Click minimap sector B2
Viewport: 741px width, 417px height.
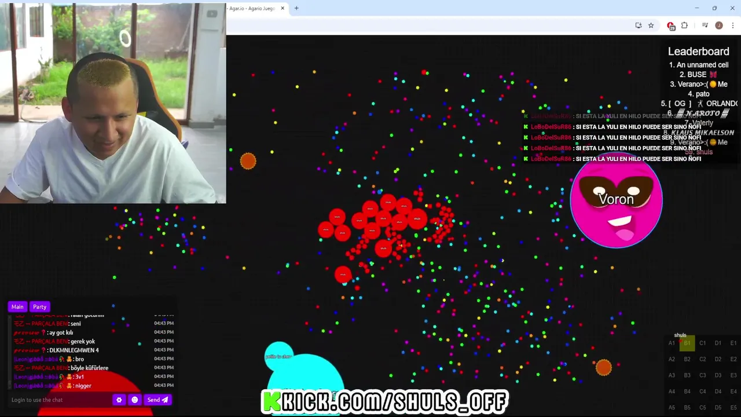[687, 359]
